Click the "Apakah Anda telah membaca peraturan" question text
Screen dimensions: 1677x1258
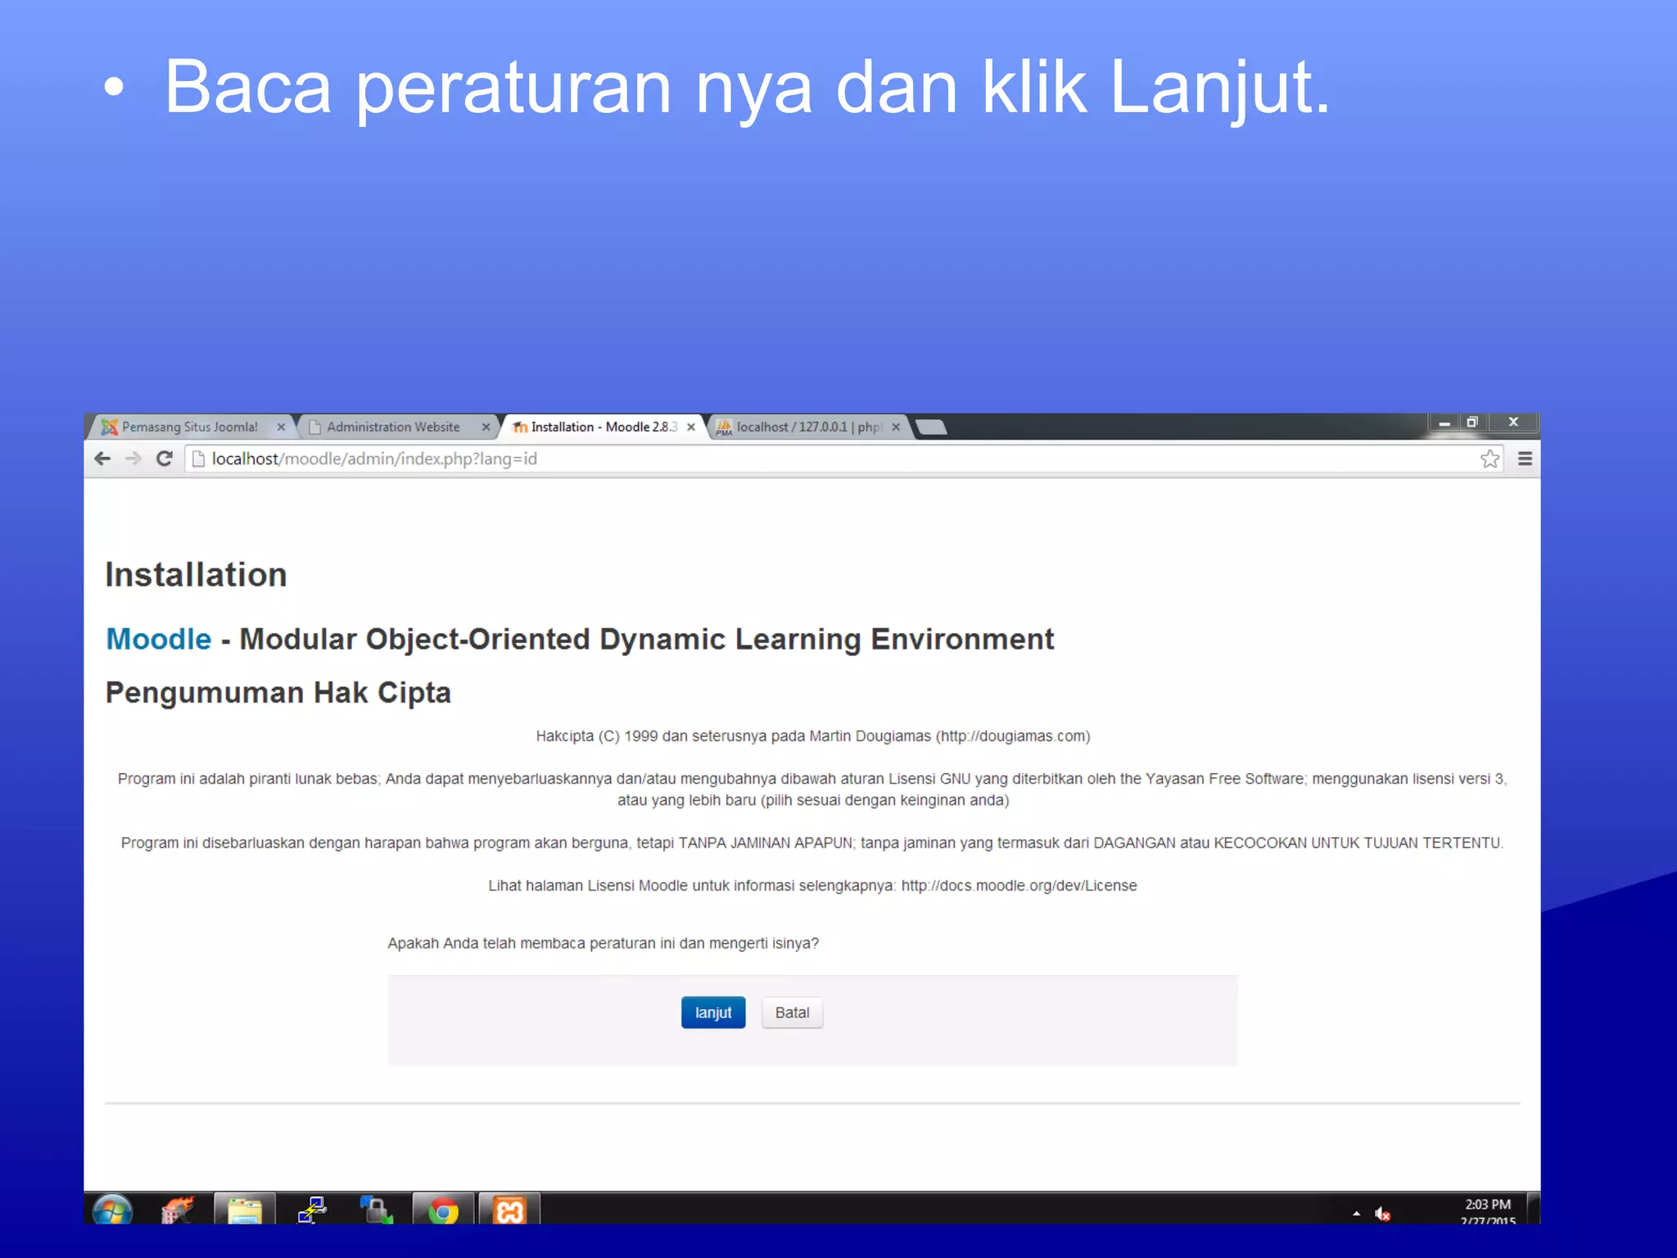[x=603, y=943]
